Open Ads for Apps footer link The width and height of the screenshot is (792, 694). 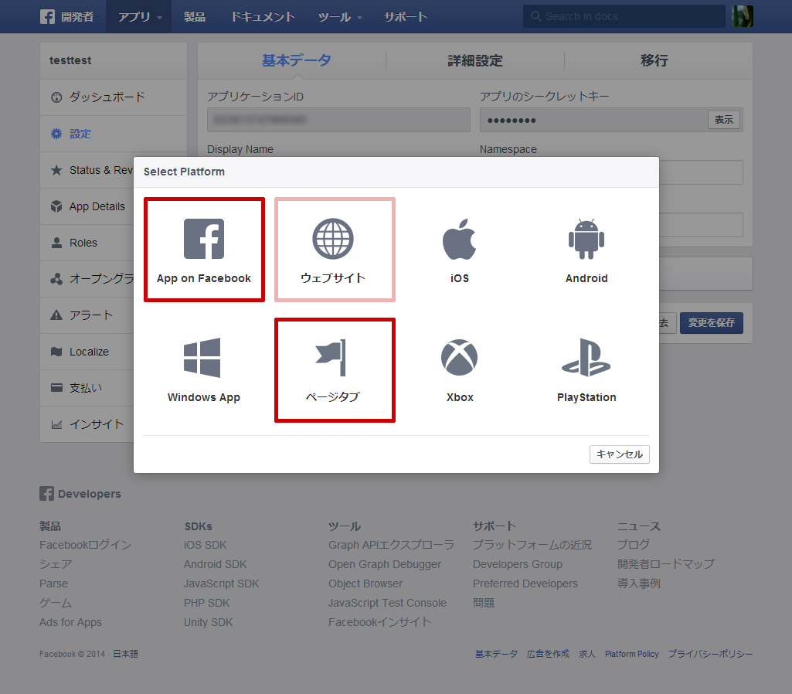pyautogui.click(x=71, y=622)
